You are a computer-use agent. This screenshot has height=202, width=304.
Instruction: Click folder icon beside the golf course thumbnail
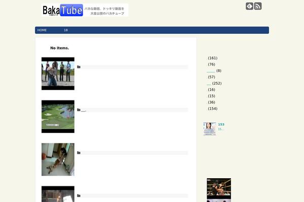(x=79, y=110)
